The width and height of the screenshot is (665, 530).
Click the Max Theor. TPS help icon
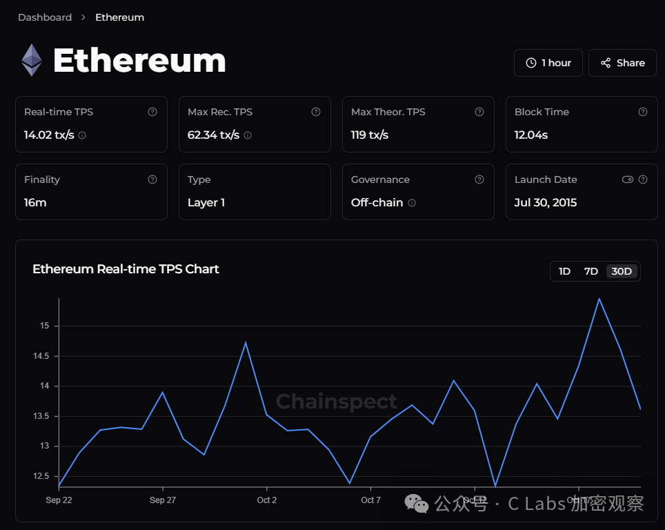coord(479,112)
